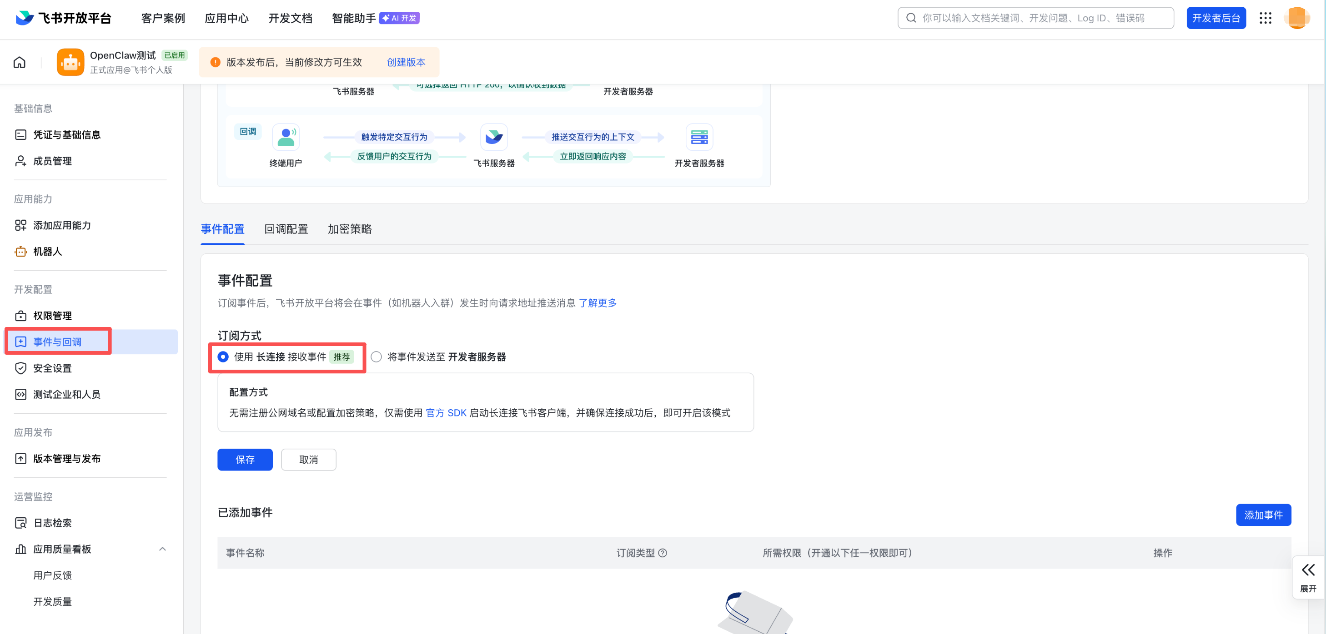Open 日志检索 in sidebar

pyautogui.click(x=52, y=523)
